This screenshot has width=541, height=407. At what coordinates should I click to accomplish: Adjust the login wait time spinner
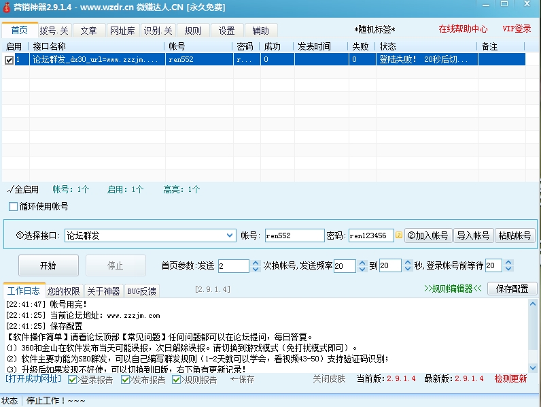click(508, 265)
